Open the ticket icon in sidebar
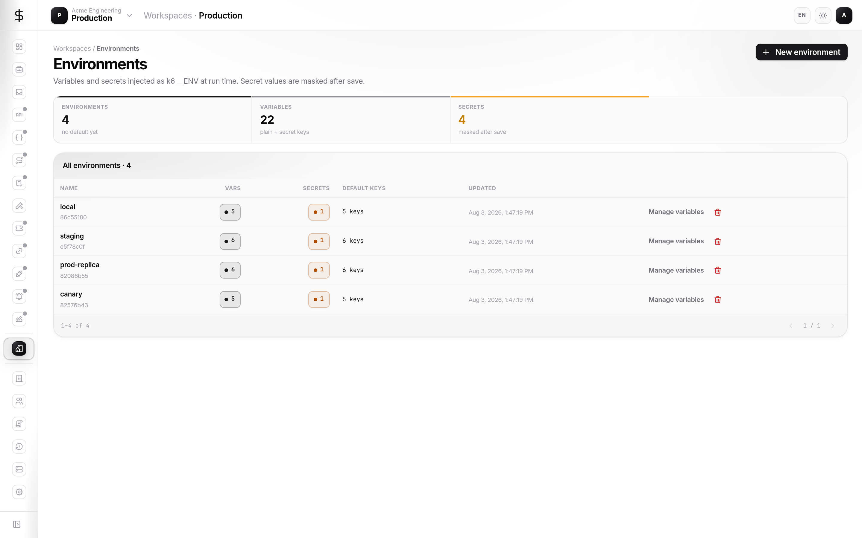The width and height of the screenshot is (862, 538). (x=19, y=228)
